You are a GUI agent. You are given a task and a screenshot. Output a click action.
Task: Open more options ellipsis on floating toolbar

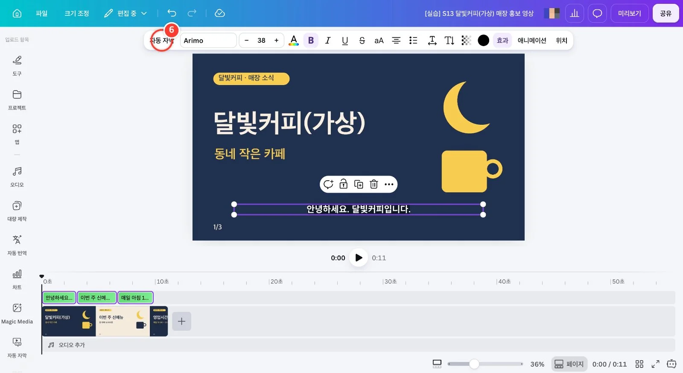coord(389,184)
